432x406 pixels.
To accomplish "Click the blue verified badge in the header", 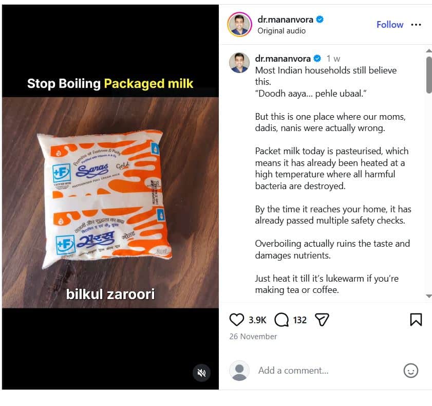I will (x=320, y=20).
